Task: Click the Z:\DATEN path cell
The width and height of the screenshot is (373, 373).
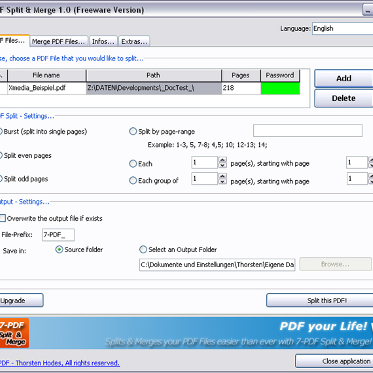Action: (154, 88)
